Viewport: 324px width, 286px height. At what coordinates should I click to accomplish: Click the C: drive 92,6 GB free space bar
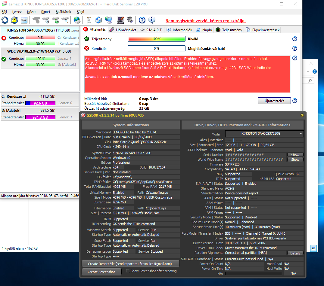click(x=40, y=103)
